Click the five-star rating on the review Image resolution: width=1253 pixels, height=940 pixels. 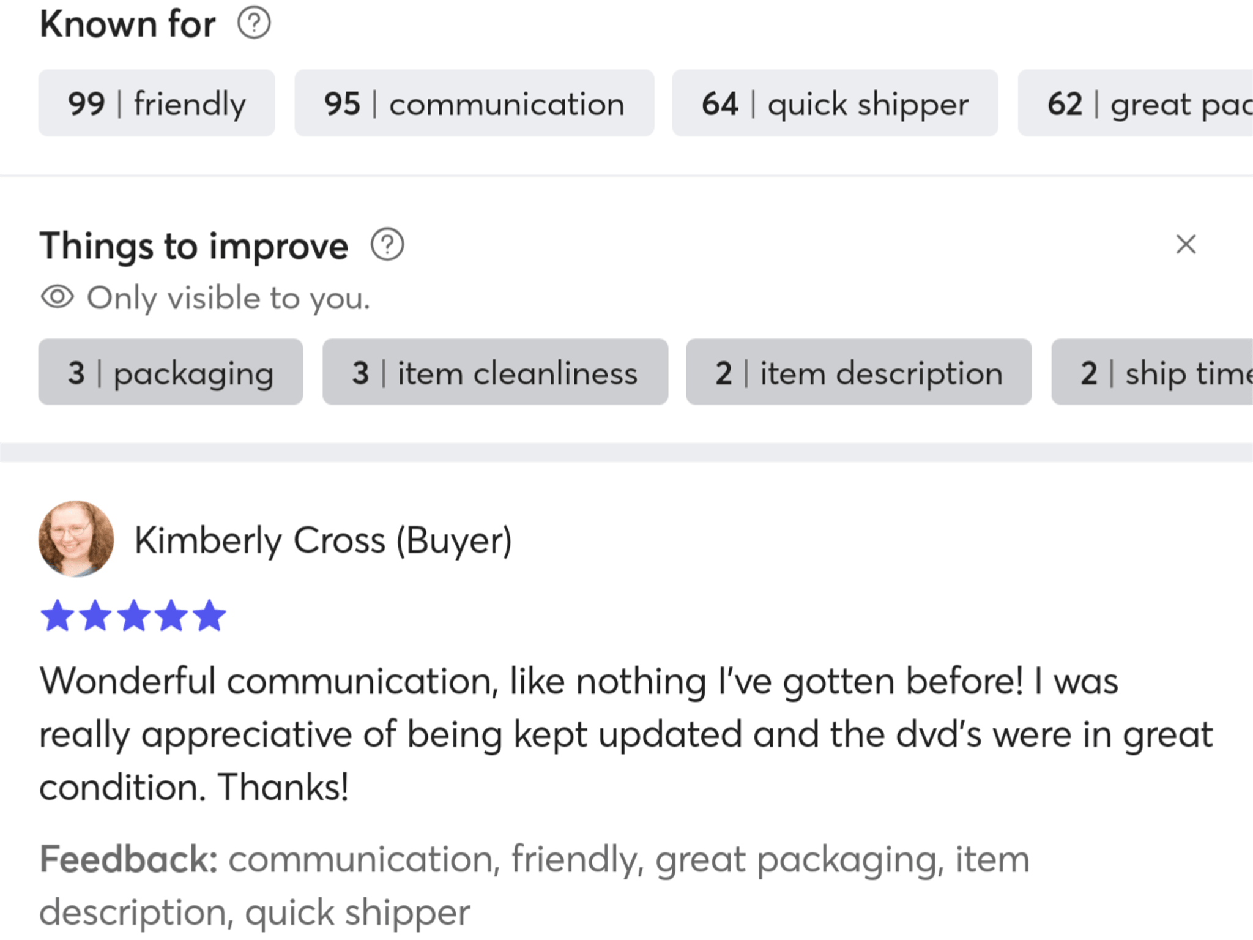coord(133,616)
